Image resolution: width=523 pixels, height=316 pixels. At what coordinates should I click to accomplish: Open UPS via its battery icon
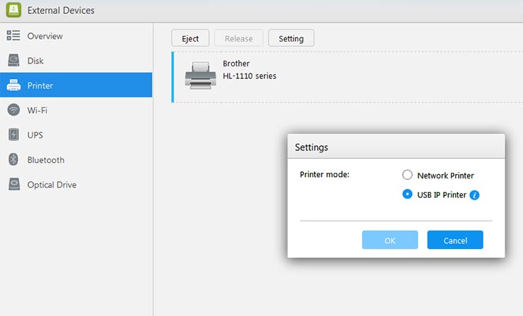[x=13, y=135]
